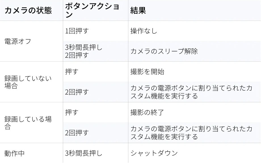The height and width of the screenshot is (163, 261).
Task: Select the 撮影を開始 result cell
Action: point(147,72)
